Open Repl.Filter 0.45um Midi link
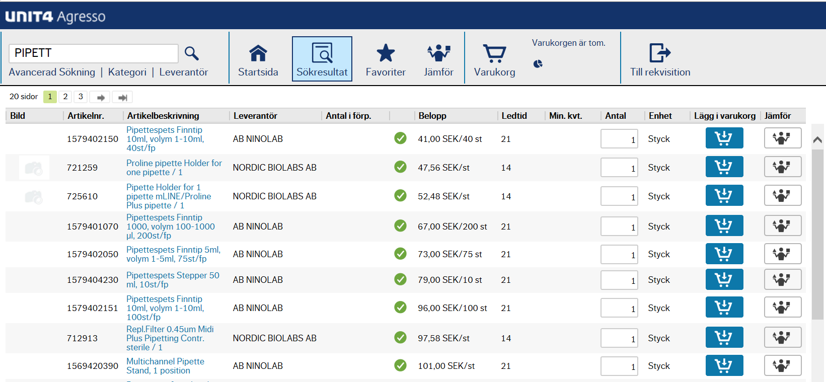Screen dimensions: 826x382 click(170, 338)
